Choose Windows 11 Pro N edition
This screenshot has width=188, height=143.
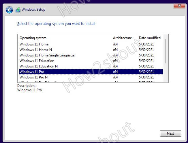click(91, 77)
